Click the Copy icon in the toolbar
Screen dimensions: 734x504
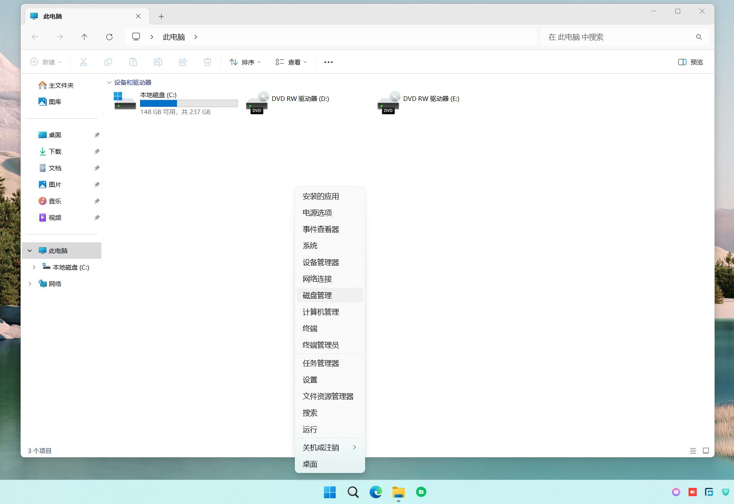108,62
